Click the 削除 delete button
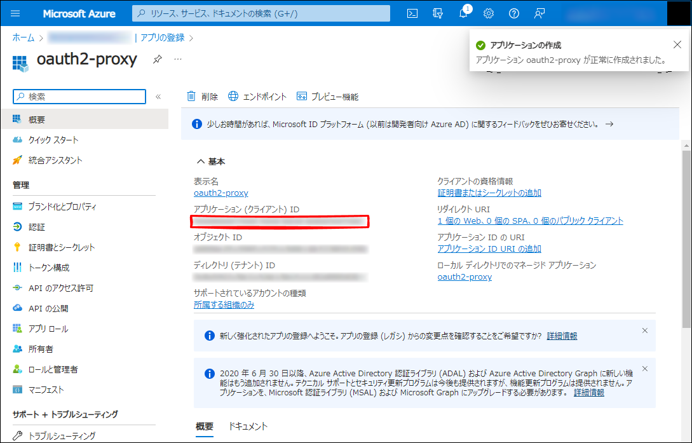Viewport: 692px width, 443px height. pos(202,97)
